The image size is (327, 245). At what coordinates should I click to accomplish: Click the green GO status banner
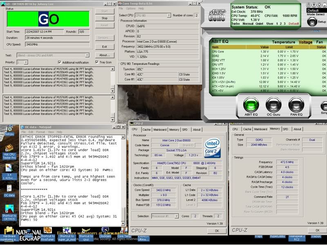(x=48, y=19)
